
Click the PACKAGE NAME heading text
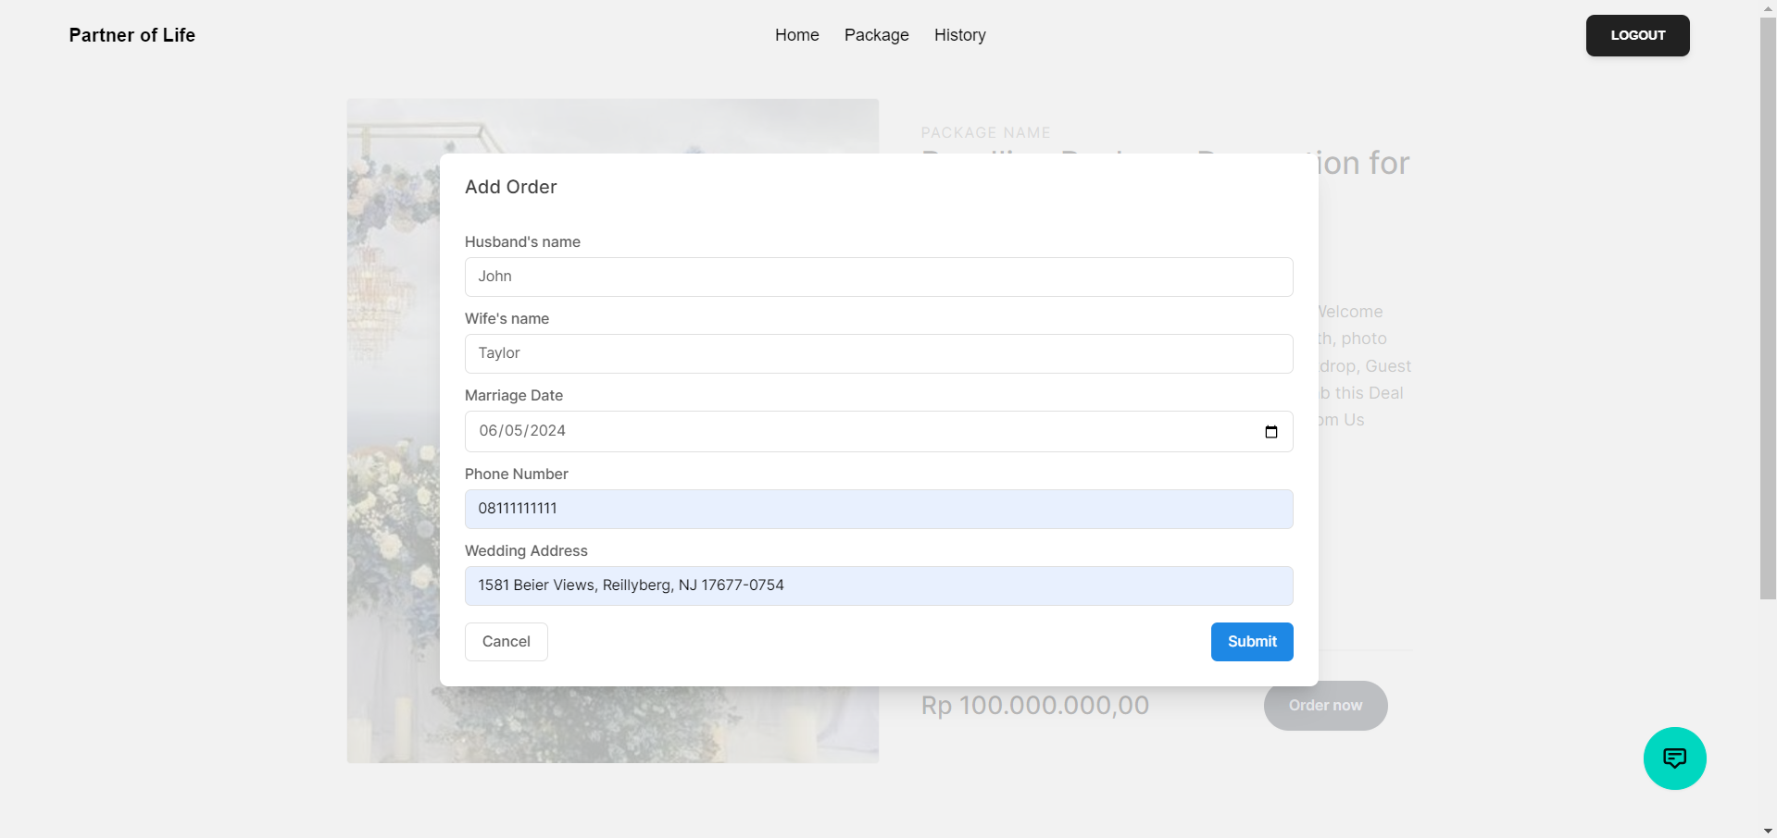[985, 132]
